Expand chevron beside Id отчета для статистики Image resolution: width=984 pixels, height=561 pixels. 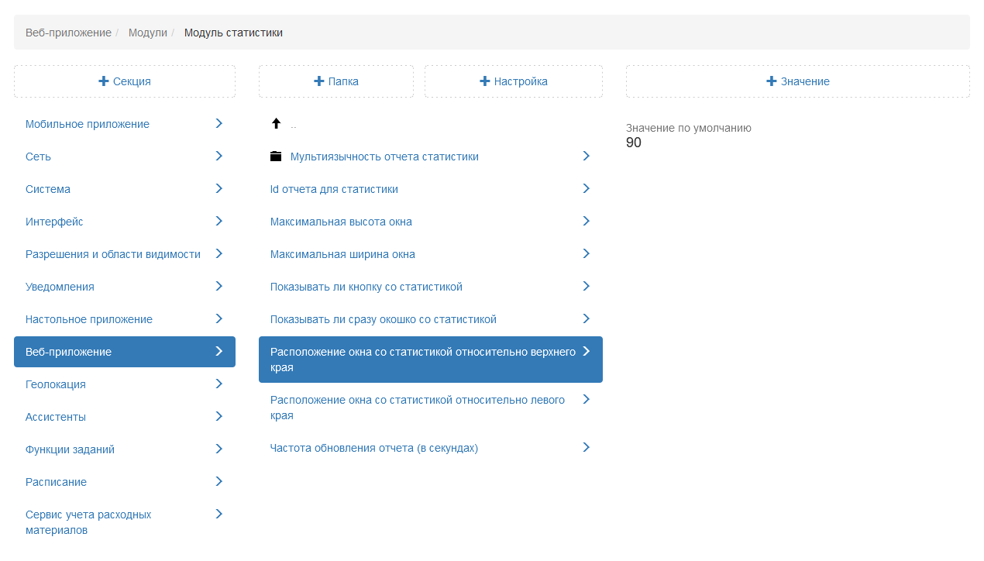(587, 189)
